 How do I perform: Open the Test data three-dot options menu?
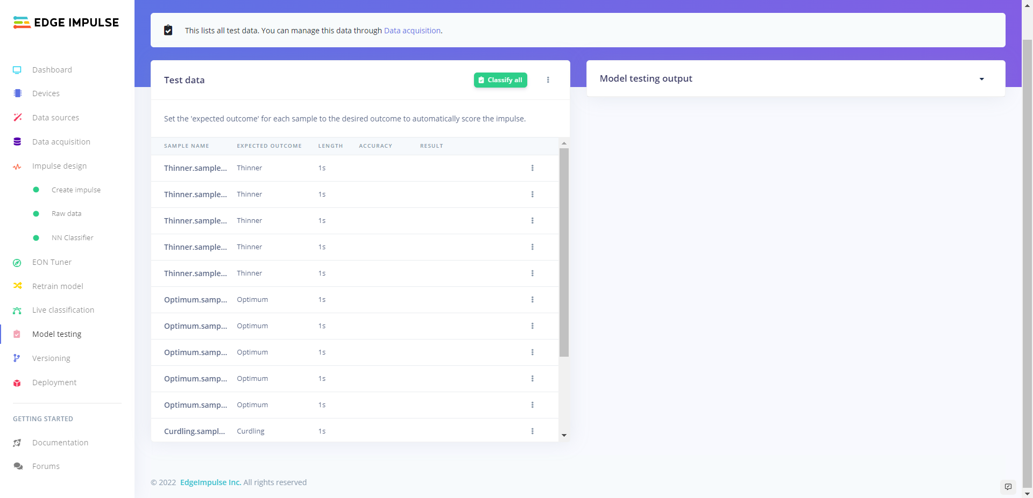coord(548,80)
